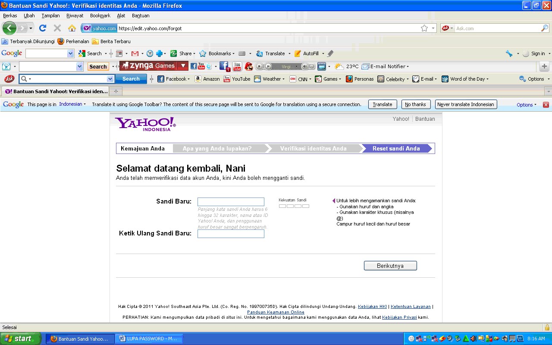Open the Zynga Games toolbar logo
The height and width of the screenshot is (345, 552).
click(149, 66)
